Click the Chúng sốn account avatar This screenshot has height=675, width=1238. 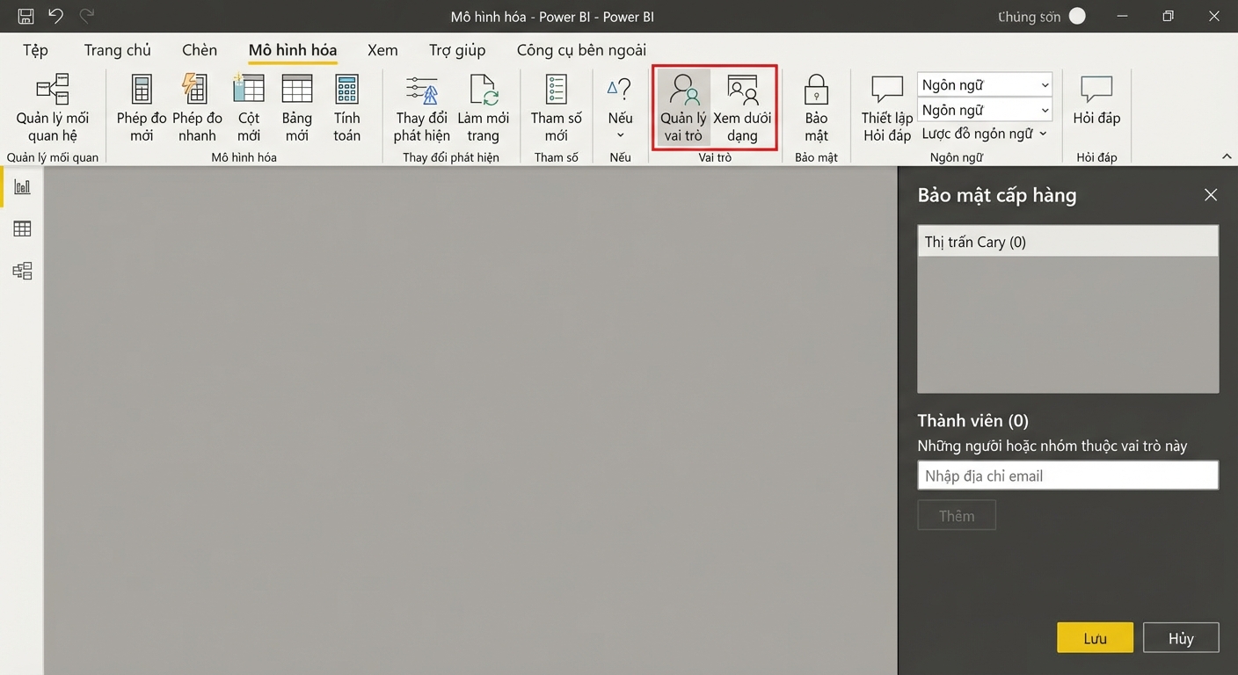1077,16
